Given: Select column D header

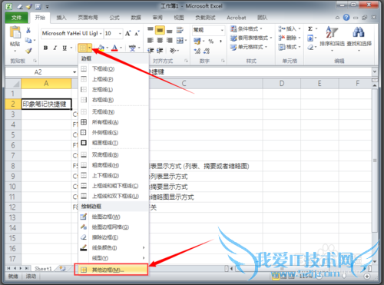Looking at the screenshot, I should (282, 84).
